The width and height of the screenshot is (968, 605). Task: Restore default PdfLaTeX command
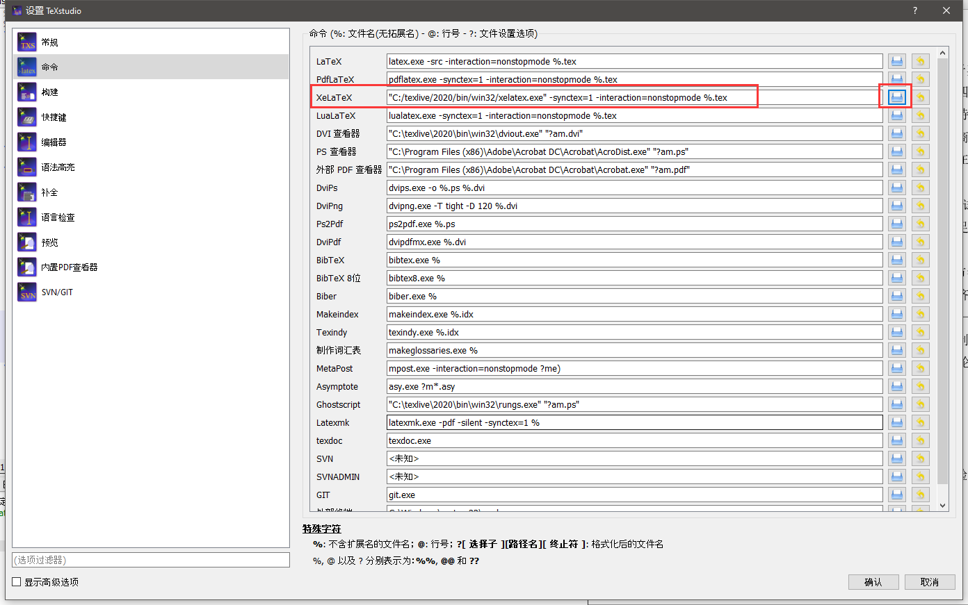[920, 78]
